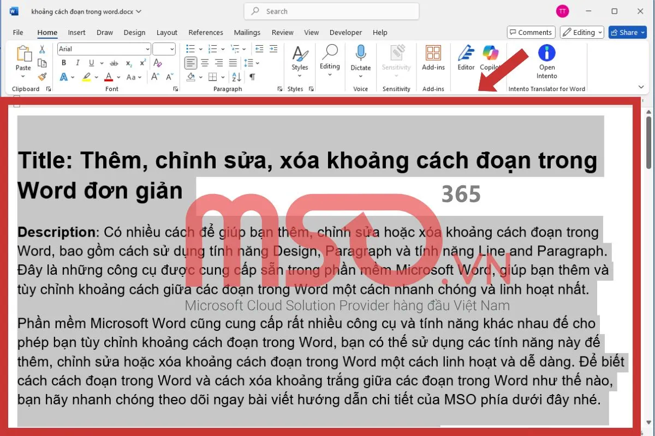The height and width of the screenshot is (436, 655).
Task: Clear all formatting from the selection
Action: click(x=157, y=63)
